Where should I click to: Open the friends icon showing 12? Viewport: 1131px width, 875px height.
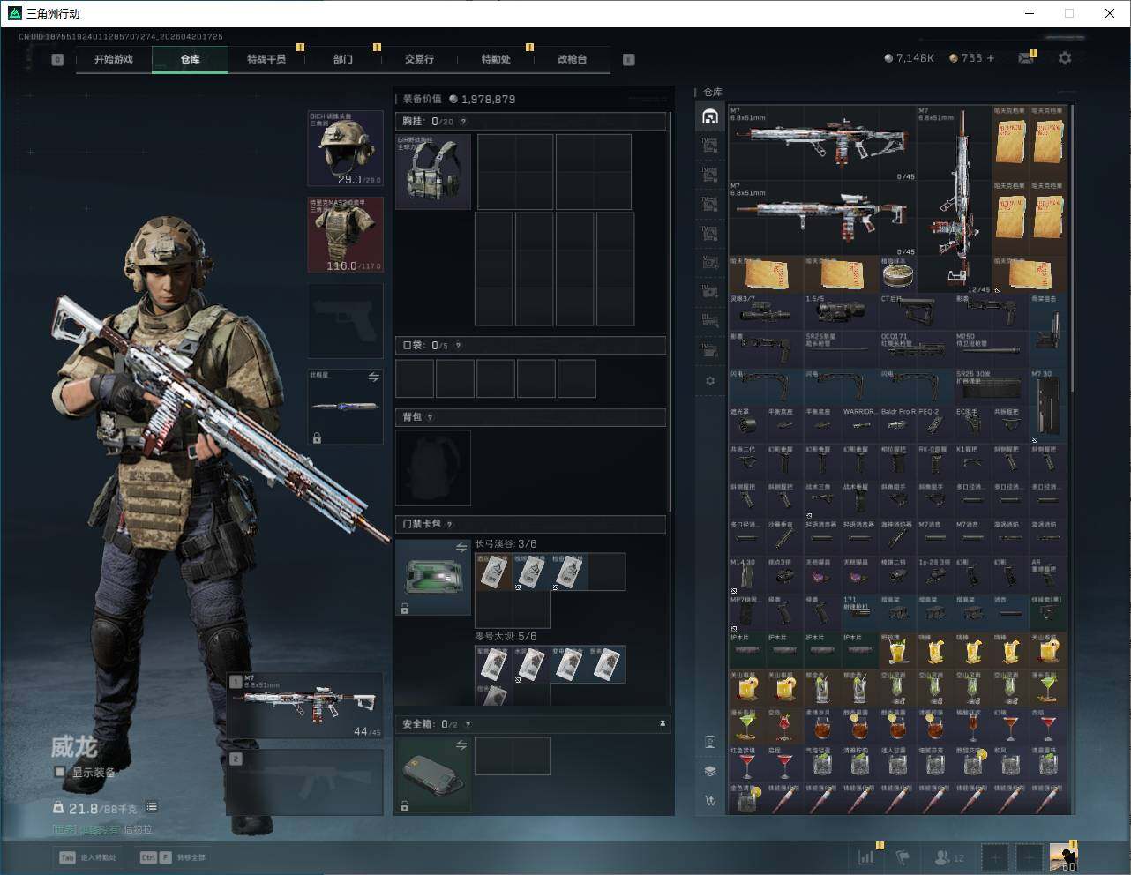click(949, 856)
